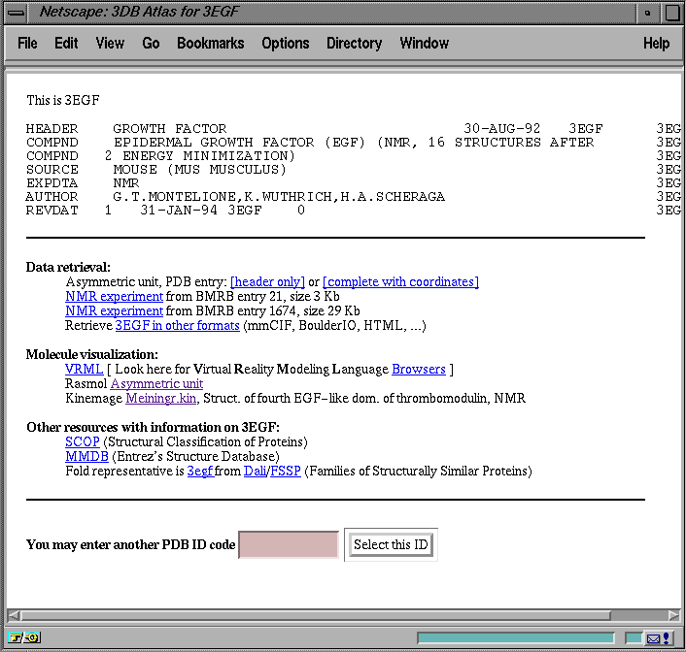Focus the PDB ID code input field

[x=289, y=544]
